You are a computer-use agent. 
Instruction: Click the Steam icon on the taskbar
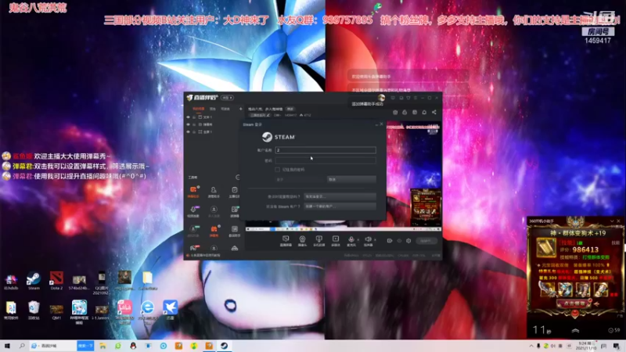[224, 346]
